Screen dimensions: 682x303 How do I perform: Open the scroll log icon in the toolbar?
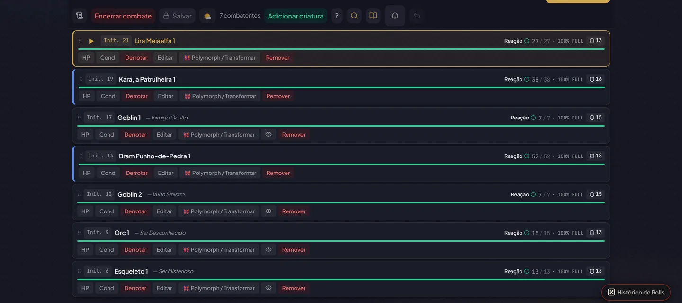(80, 16)
